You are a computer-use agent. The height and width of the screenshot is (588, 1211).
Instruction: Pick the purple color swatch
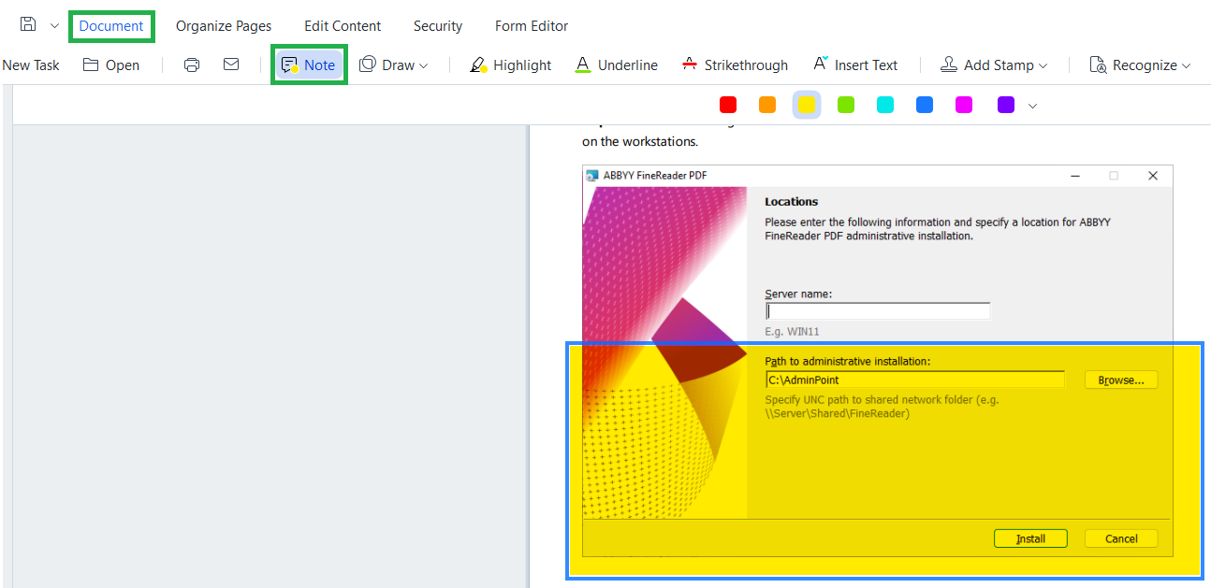1006,106
